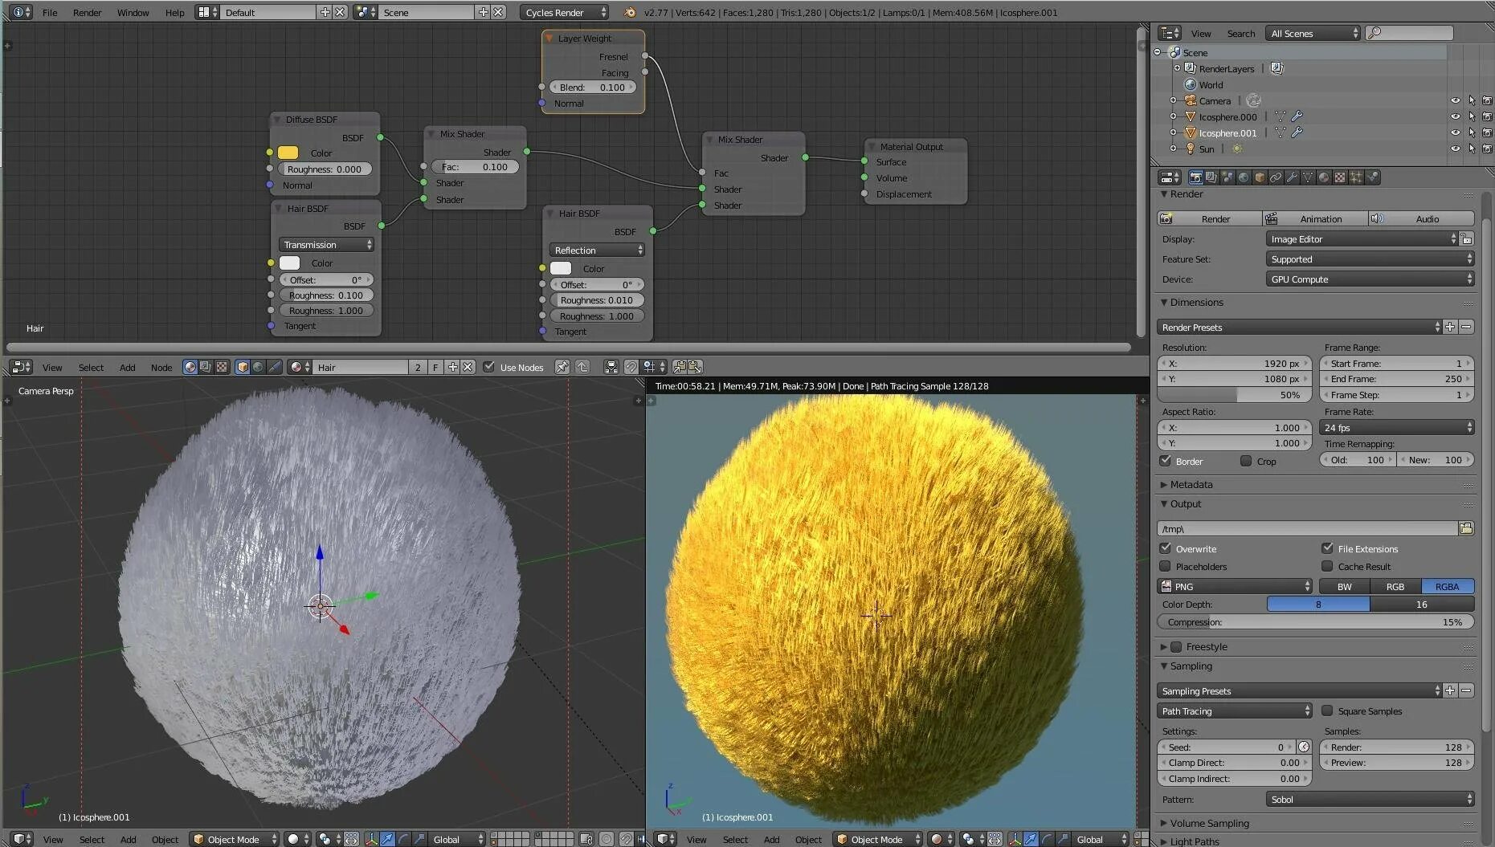
Task: Open the Particles properties tab icon
Action: [1356, 177]
